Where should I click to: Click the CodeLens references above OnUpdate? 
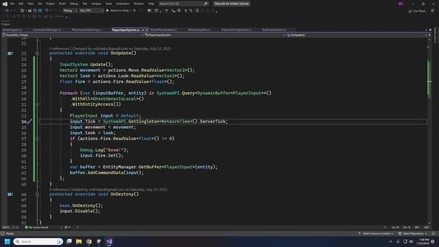59,49
